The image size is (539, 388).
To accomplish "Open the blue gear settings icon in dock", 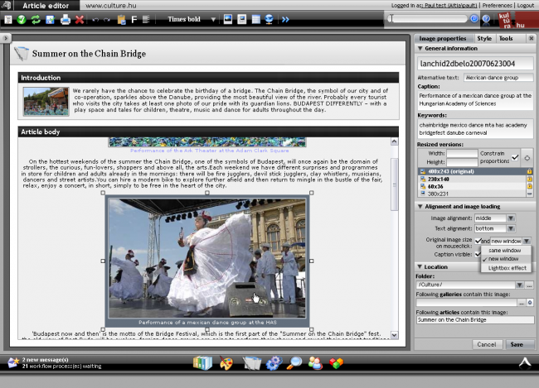I will tap(274, 363).
